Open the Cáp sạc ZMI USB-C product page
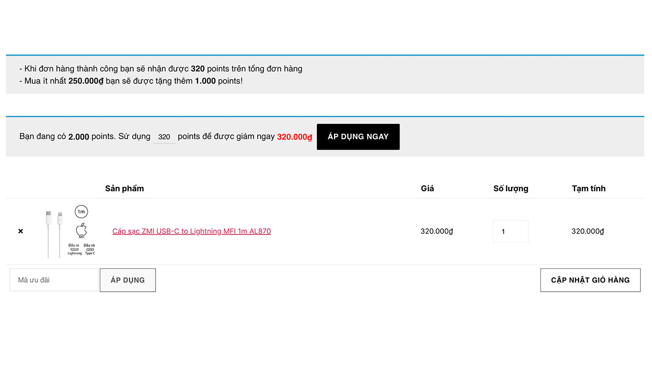Screen dimensions: 652x366 [x=191, y=231]
